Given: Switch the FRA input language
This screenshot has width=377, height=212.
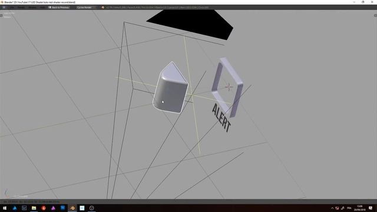Looking at the screenshot, I should click(349, 208).
